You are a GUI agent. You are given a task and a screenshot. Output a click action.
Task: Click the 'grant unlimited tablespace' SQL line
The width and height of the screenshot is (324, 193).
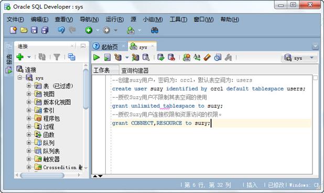click(167, 106)
